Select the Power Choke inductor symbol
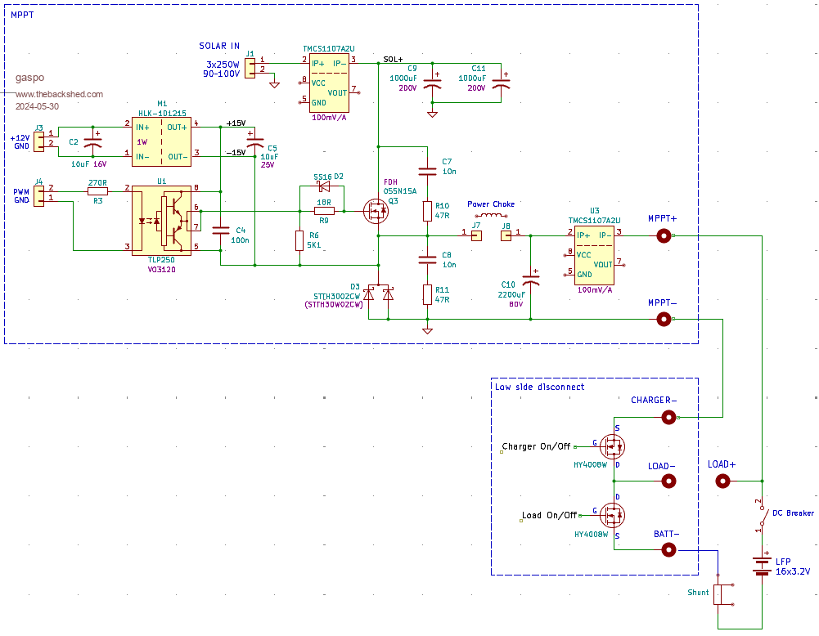This screenshot has width=819, height=636. 491,217
